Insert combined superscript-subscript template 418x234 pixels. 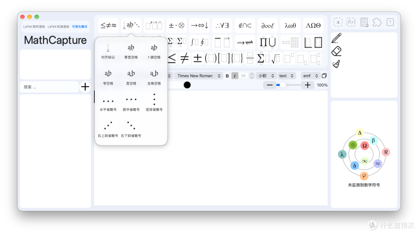315,59
